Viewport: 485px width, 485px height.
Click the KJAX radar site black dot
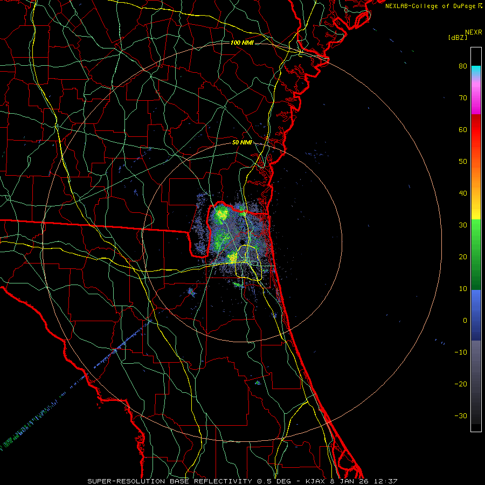click(x=242, y=242)
